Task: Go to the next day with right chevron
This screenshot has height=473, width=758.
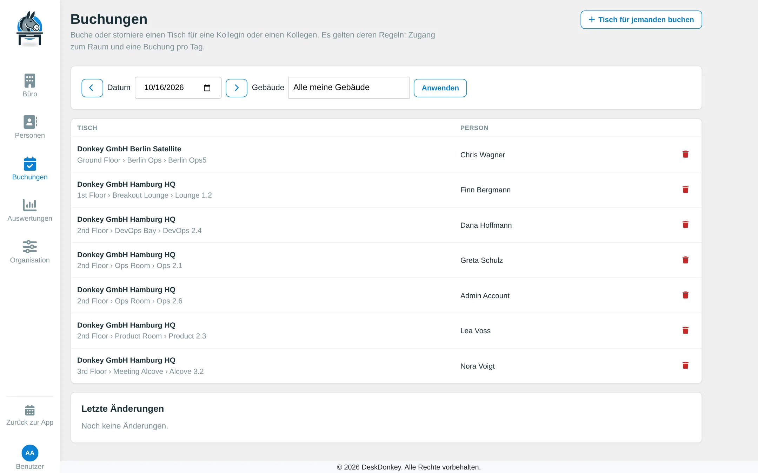Action: tap(237, 88)
